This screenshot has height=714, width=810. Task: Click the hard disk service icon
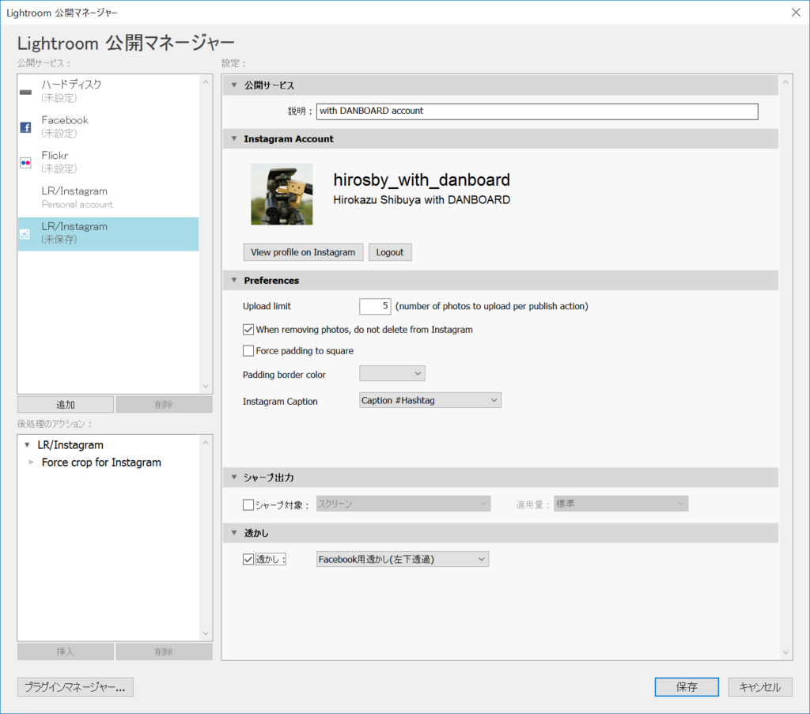25,93
